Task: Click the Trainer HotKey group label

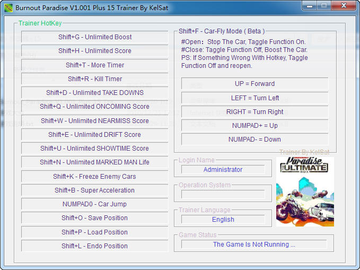Action: click(x=40, y=23)
